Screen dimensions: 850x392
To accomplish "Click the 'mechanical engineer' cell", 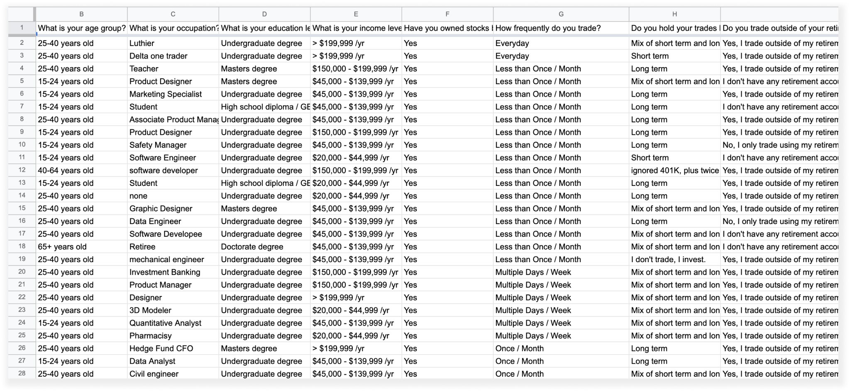I will [173, 260].
